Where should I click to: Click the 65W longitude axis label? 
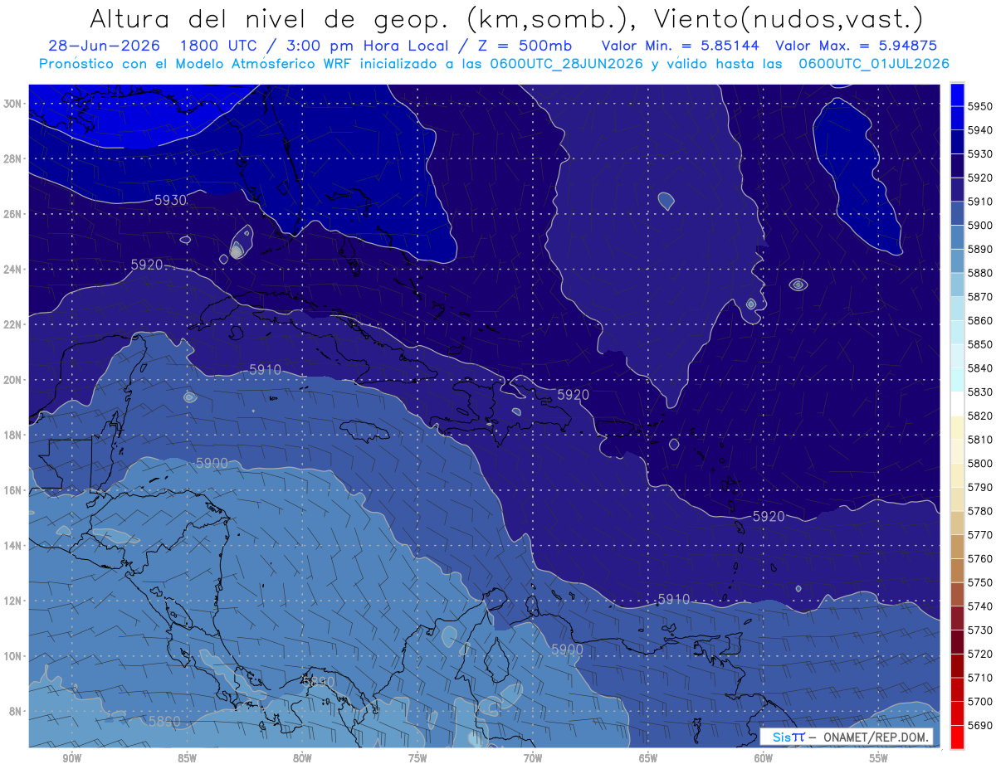[648, 758]
